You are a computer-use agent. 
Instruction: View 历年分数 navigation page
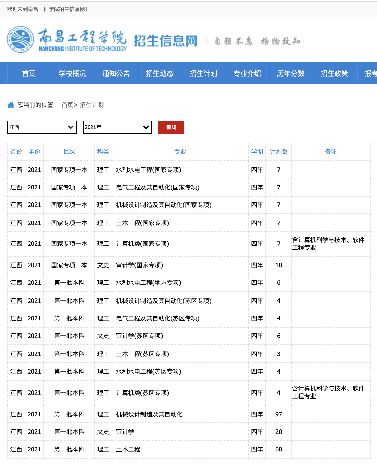tap(291, 73)
